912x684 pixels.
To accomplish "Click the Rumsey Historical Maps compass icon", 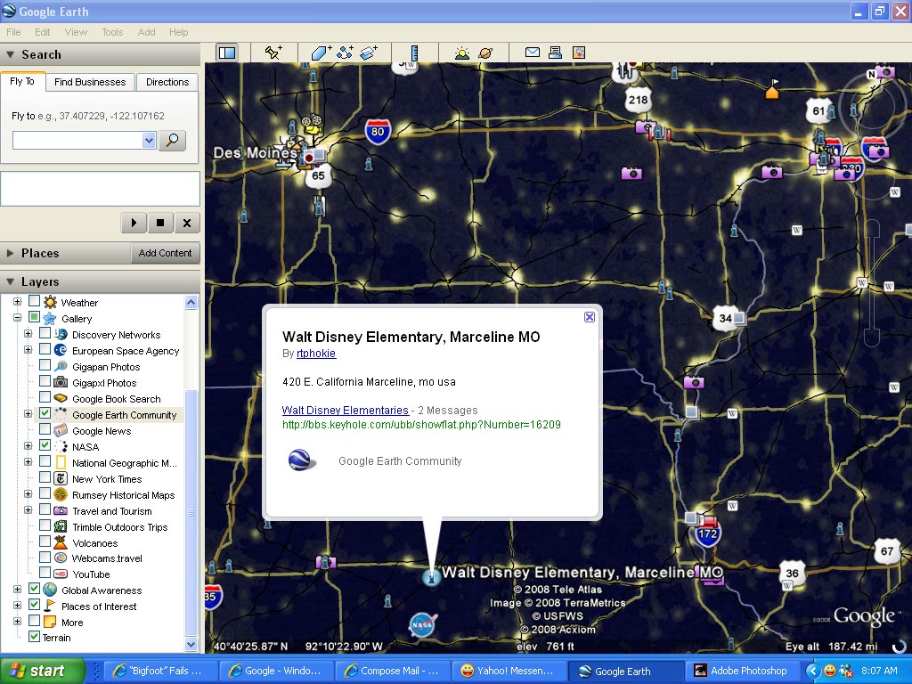I will tap(61, 494).
